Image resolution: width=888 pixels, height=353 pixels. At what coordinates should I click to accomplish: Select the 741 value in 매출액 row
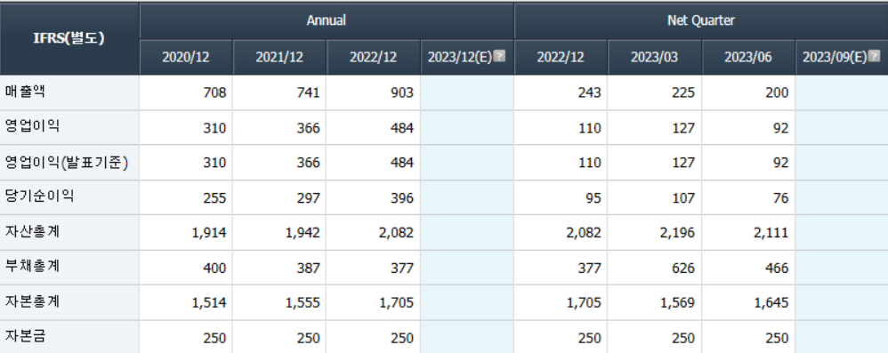pyautogui.click(x=309, y=92)
